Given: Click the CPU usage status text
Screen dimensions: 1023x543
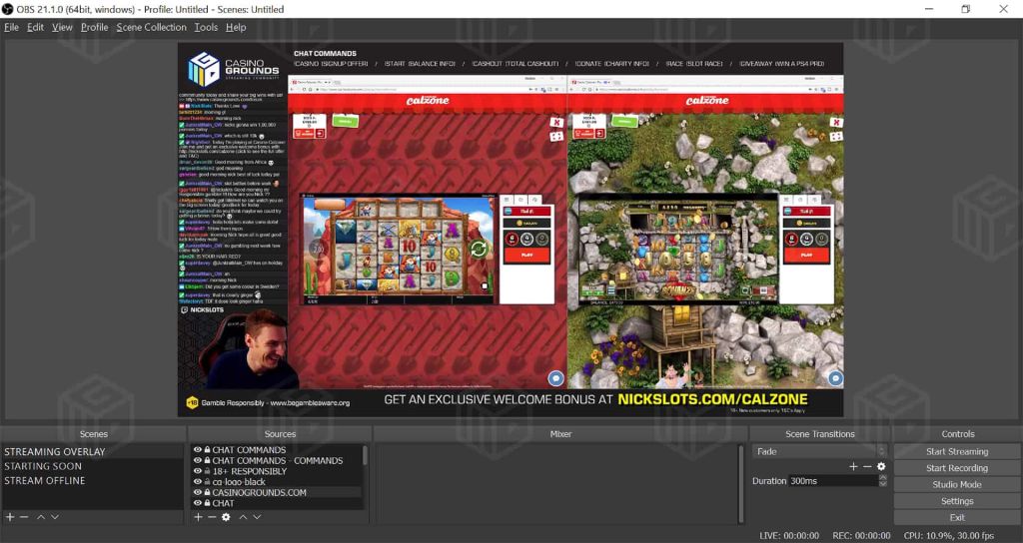Looking at the screenshot, I should pos(949,535).
